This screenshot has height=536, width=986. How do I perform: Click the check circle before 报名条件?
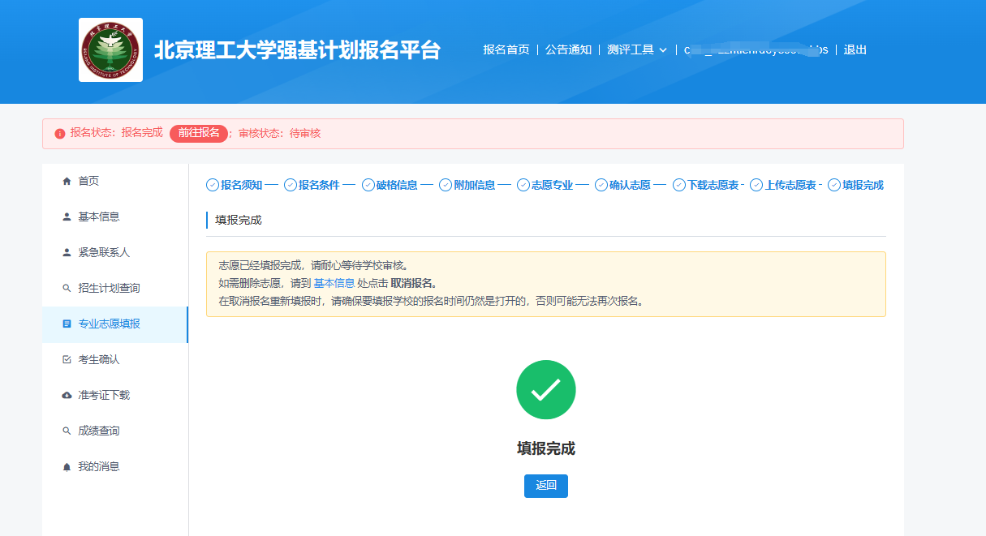[x=291, y=185]
